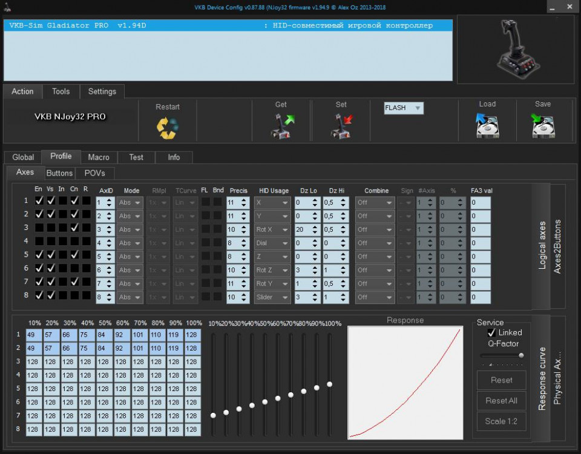Screen dimensions: 581x454
Task: Open HID Usage dropdown showing Dial
Action: [272, 243]
